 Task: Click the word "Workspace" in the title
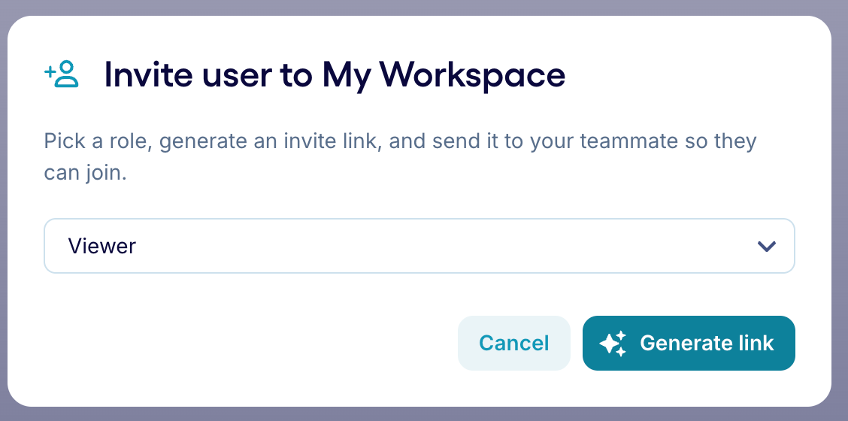[x=472, y=74]
